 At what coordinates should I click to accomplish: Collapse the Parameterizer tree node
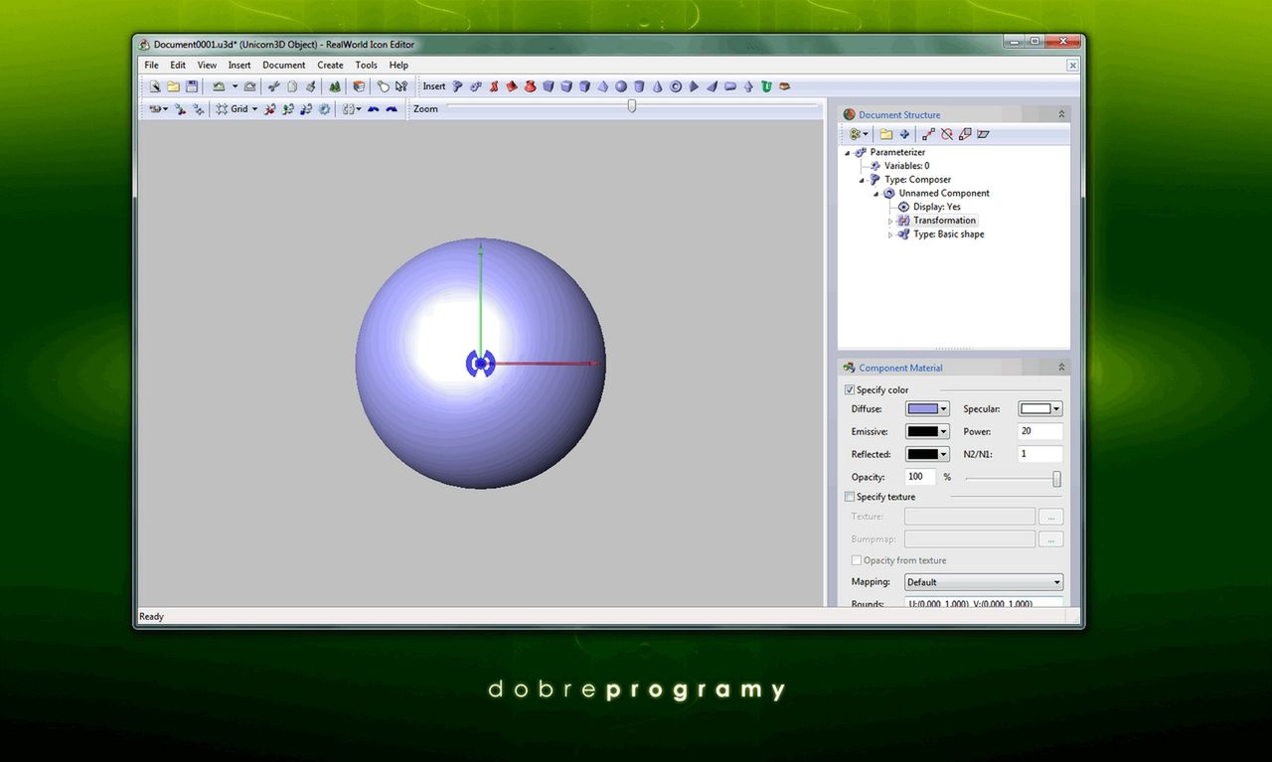(848, 152)
